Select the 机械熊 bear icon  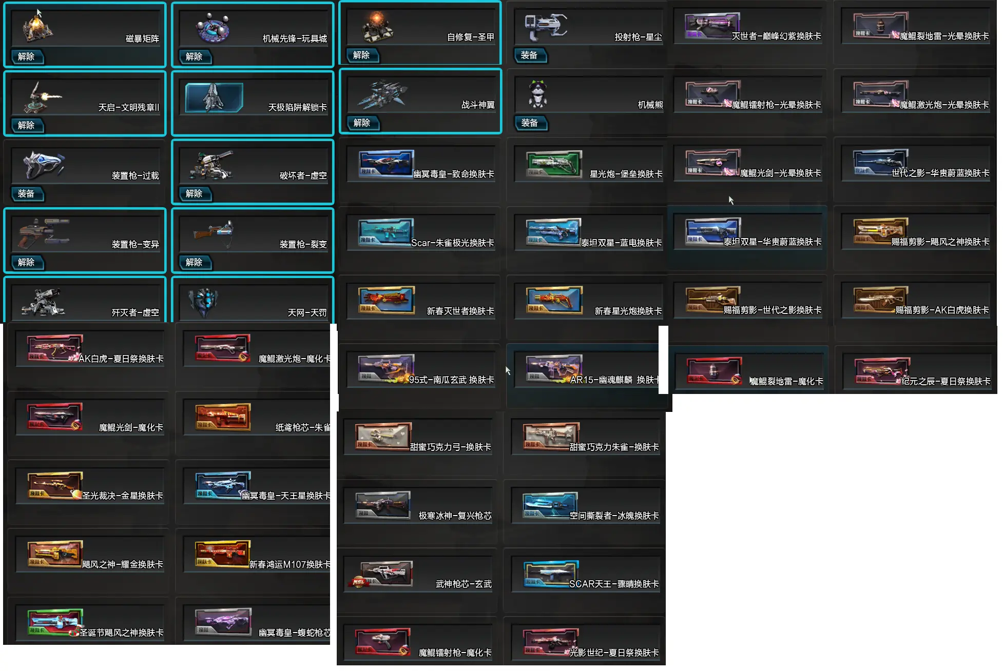537,94
